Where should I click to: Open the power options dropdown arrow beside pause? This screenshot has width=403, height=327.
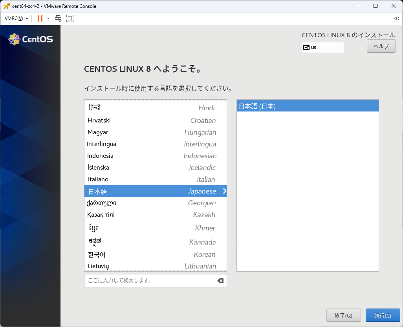pyautogui.click(x=48, y=18)
